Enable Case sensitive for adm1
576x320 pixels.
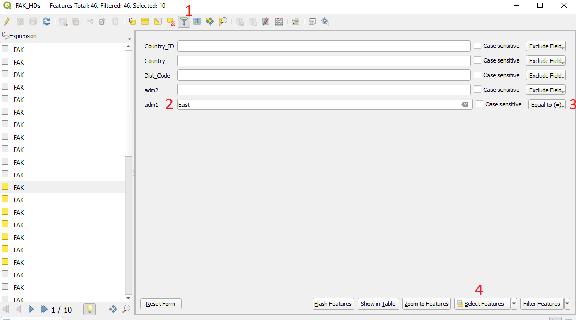pyautogui.click(x=480, y=104)
